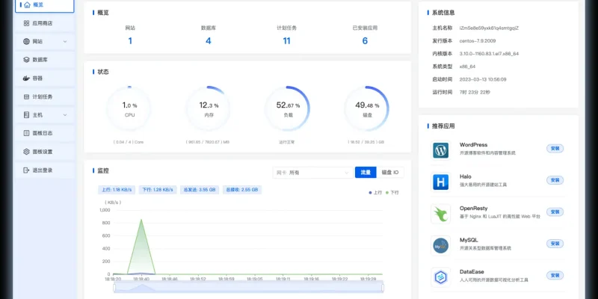The height and width of the screenshot is (299, 598).
Task: Click the DataEase app logo
Action: pos(440,277)
